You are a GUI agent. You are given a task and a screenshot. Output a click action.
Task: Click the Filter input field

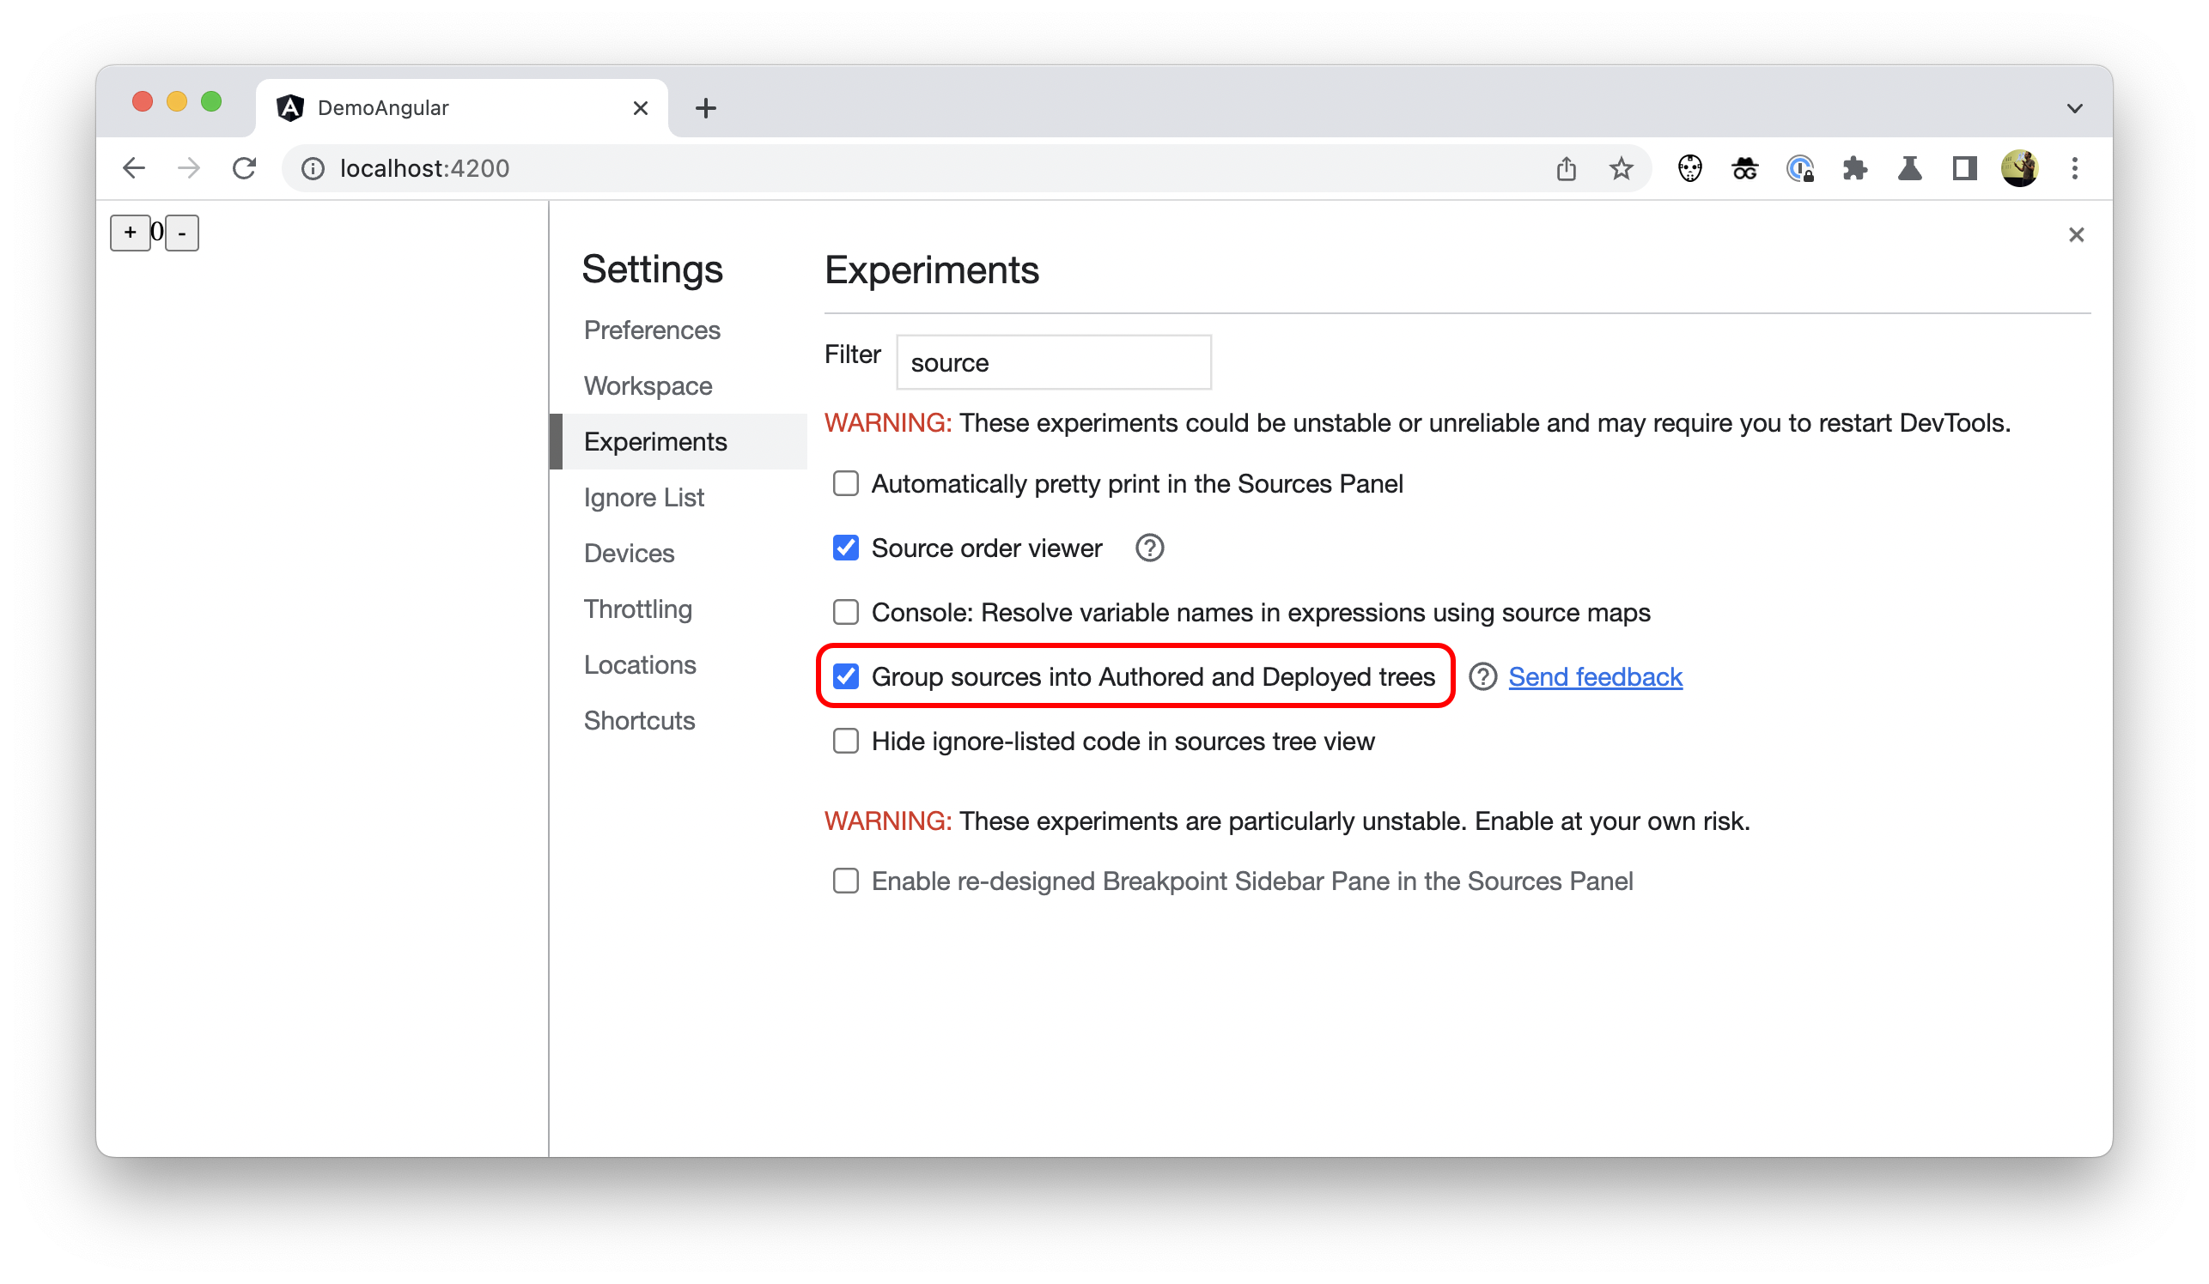(x=1053, y=362)
